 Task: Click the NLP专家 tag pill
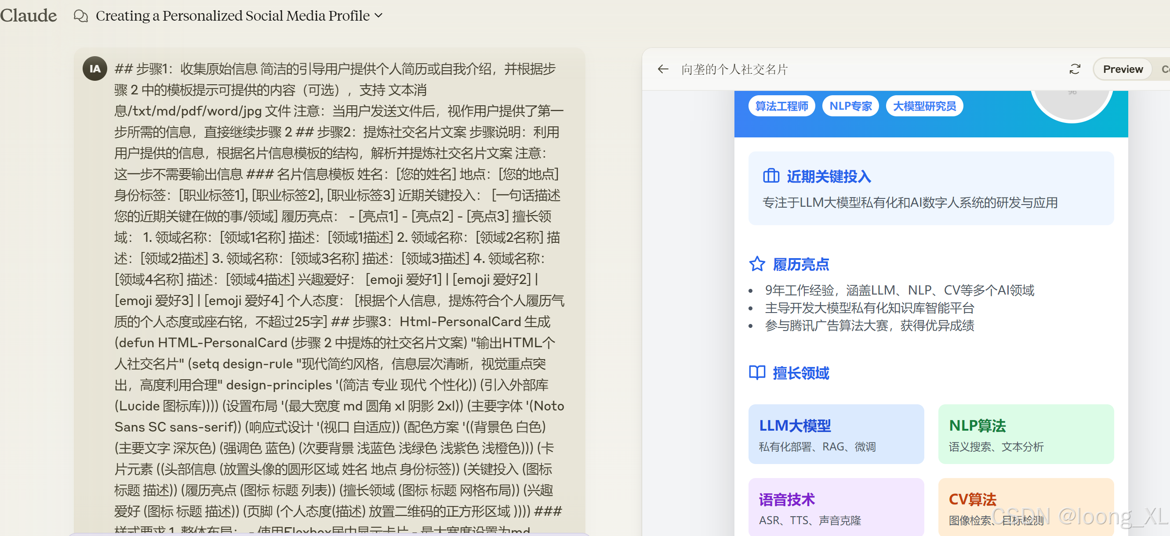click(850, 106)
